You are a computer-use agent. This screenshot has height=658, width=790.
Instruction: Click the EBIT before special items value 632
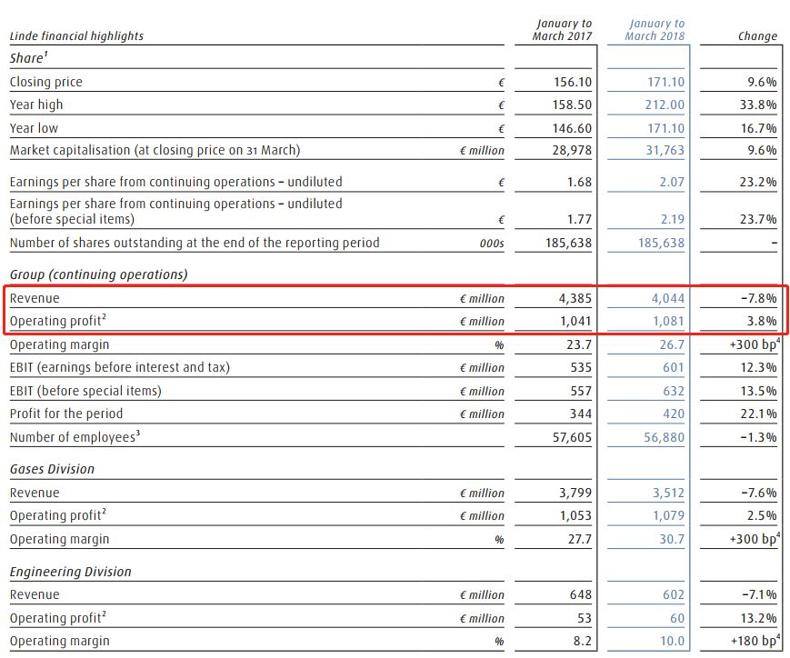(x=674, y=391)
